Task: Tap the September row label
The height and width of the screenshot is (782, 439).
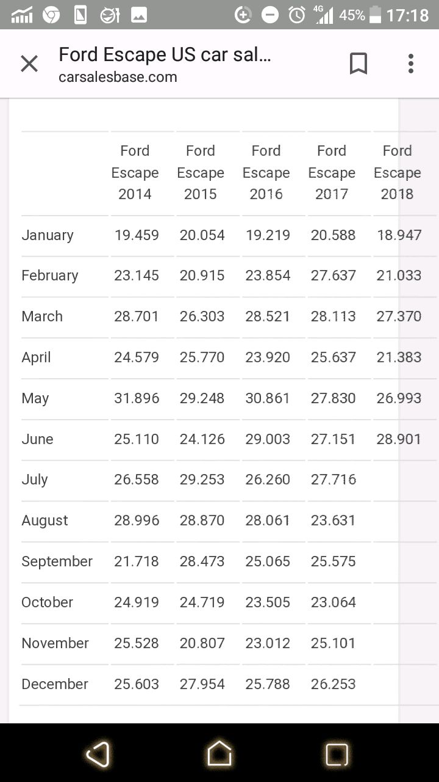Action: tap(57, 561)
